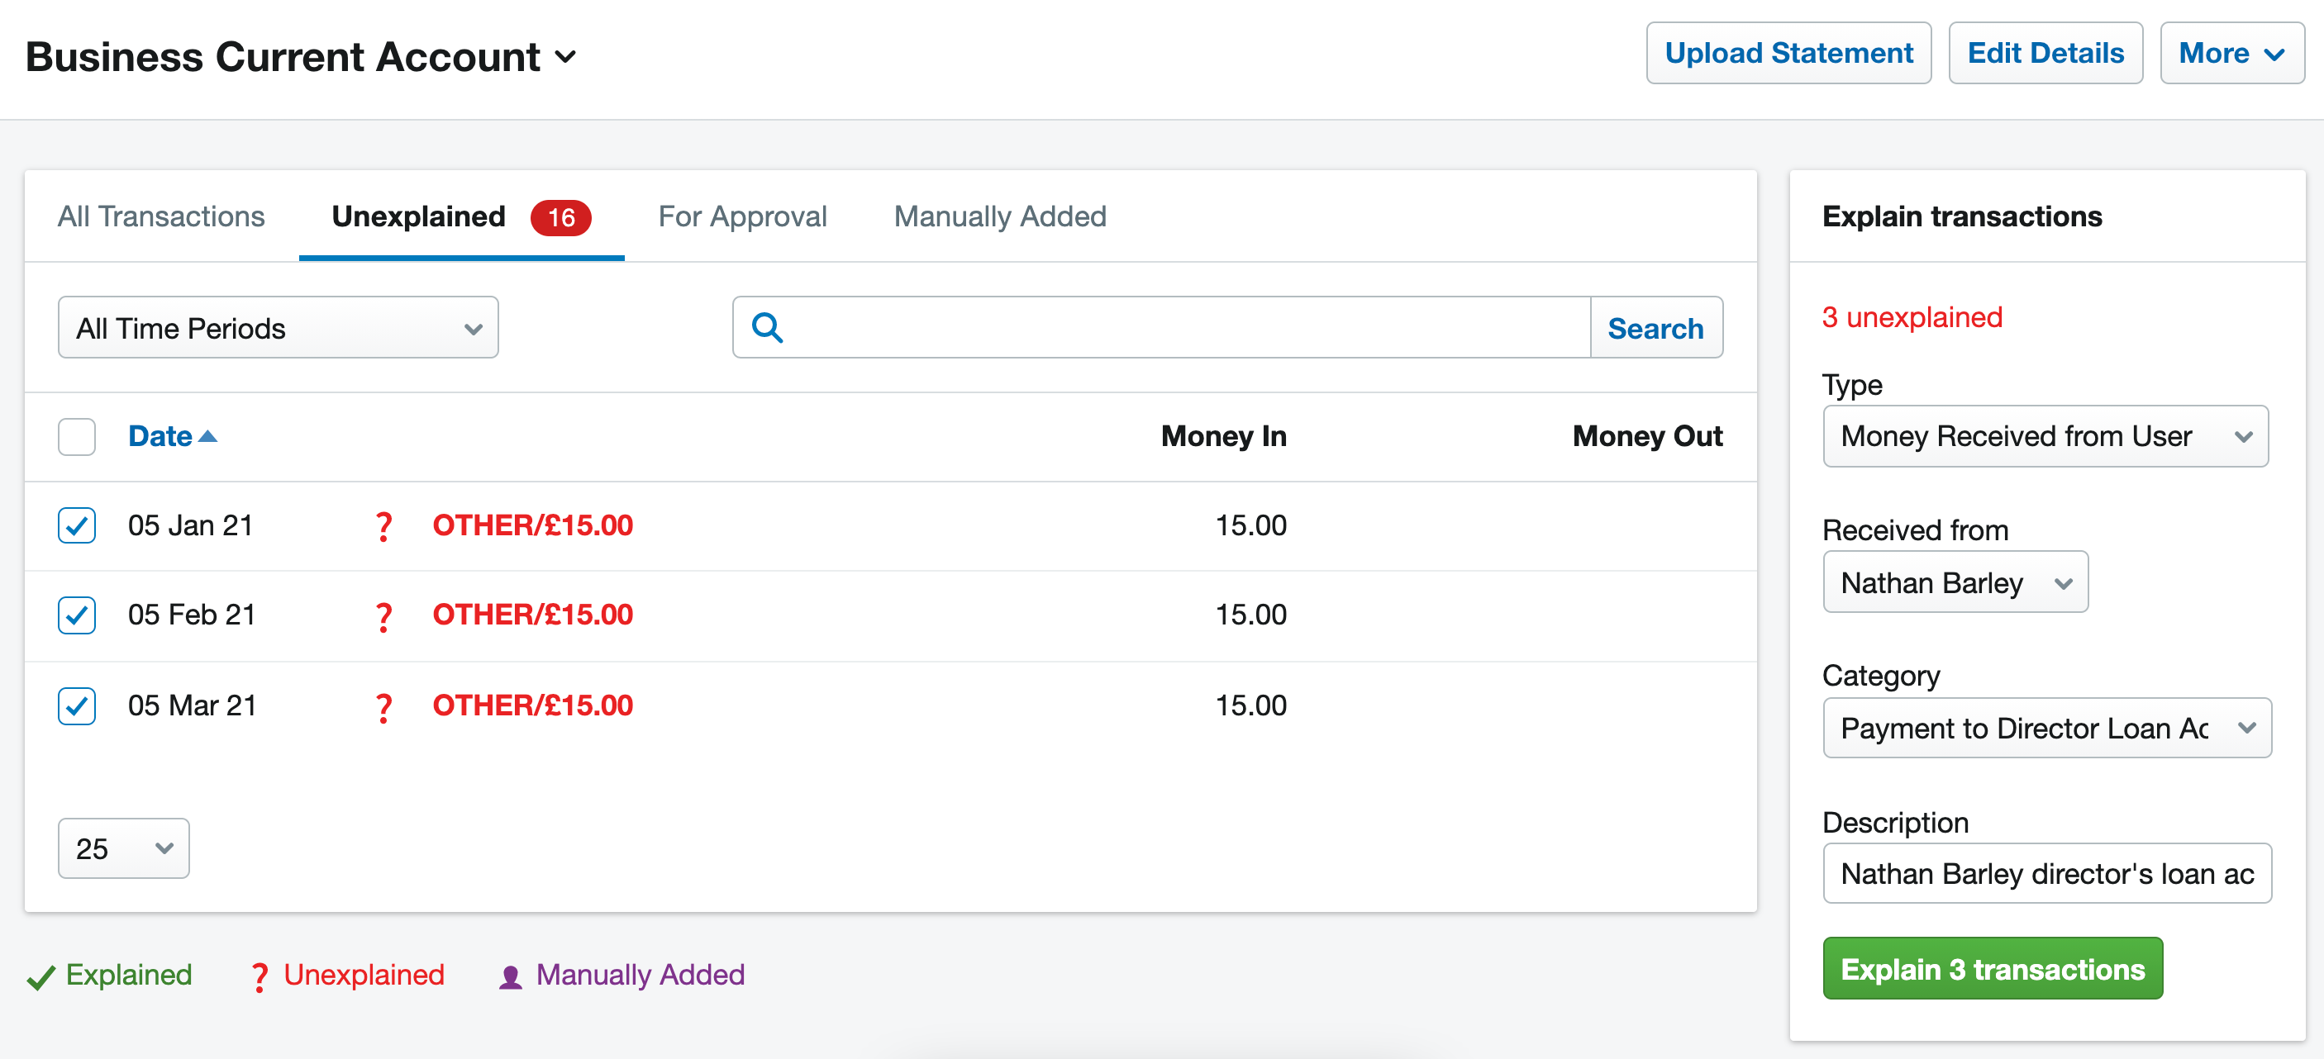Click the Date sort ascending arrow
The height and width of the screenshot is (1059, 2324).
[207, 435]
